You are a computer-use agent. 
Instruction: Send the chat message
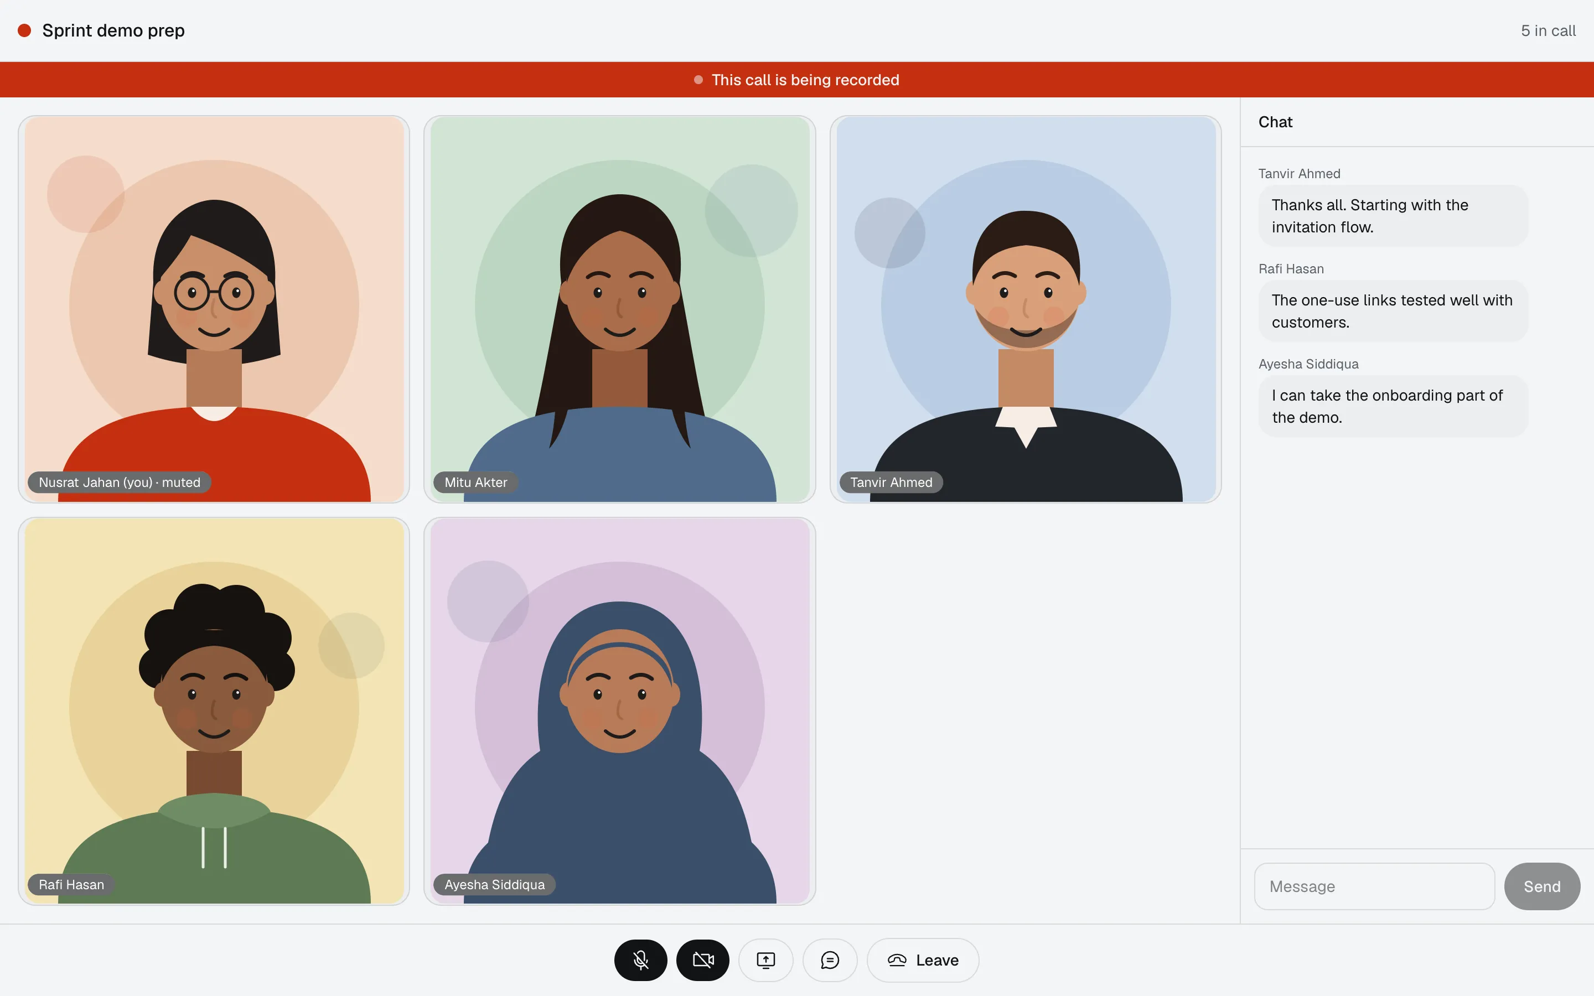pyautogui.click(x=1541, y=886)
